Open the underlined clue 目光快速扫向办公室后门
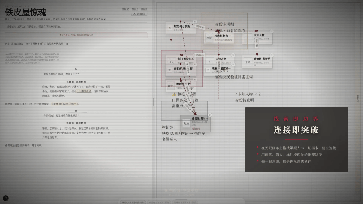 pyautogui.click(x=65, y=104)
